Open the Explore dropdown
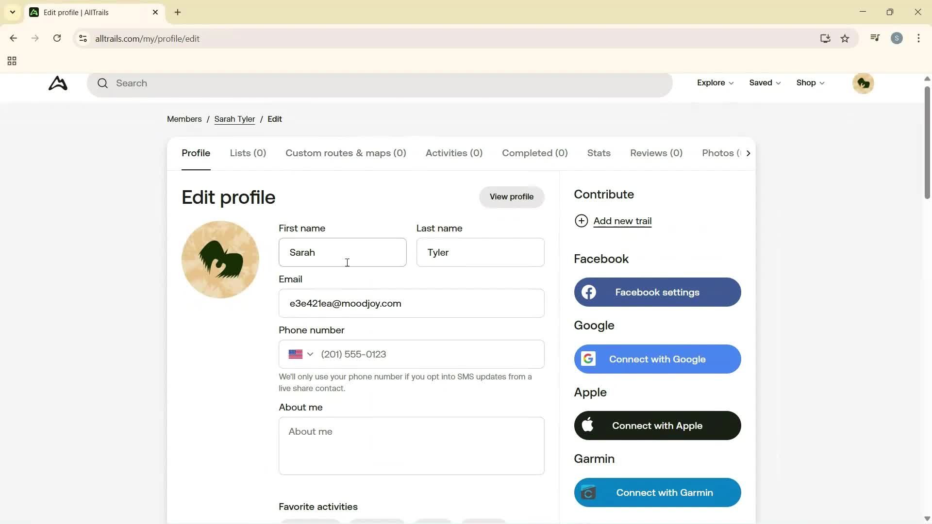The image size is (932, 524). point(715,83)
